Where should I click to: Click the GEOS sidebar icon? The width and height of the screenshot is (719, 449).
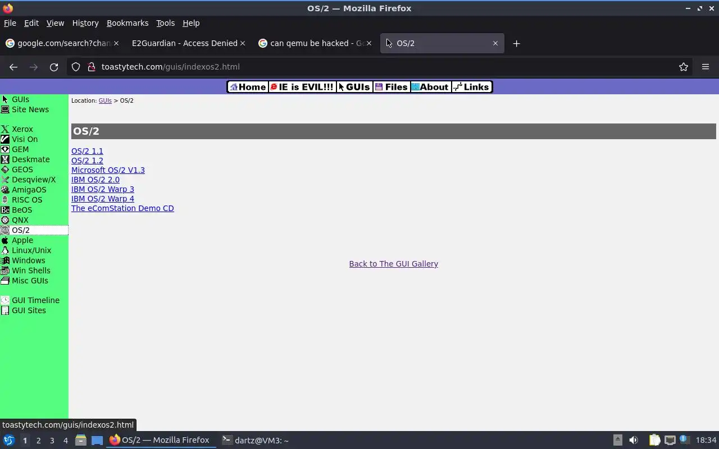pyautogui.click(x=5, y=169)
